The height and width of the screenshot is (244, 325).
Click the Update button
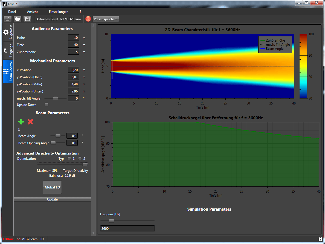click(52, 199)
